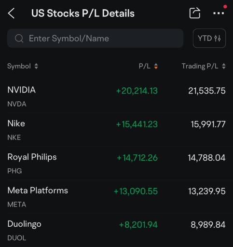Image resolution: width=233 pixels, height=247 pixels.
Task: Tap the share export icon
Action: point(195,13)
